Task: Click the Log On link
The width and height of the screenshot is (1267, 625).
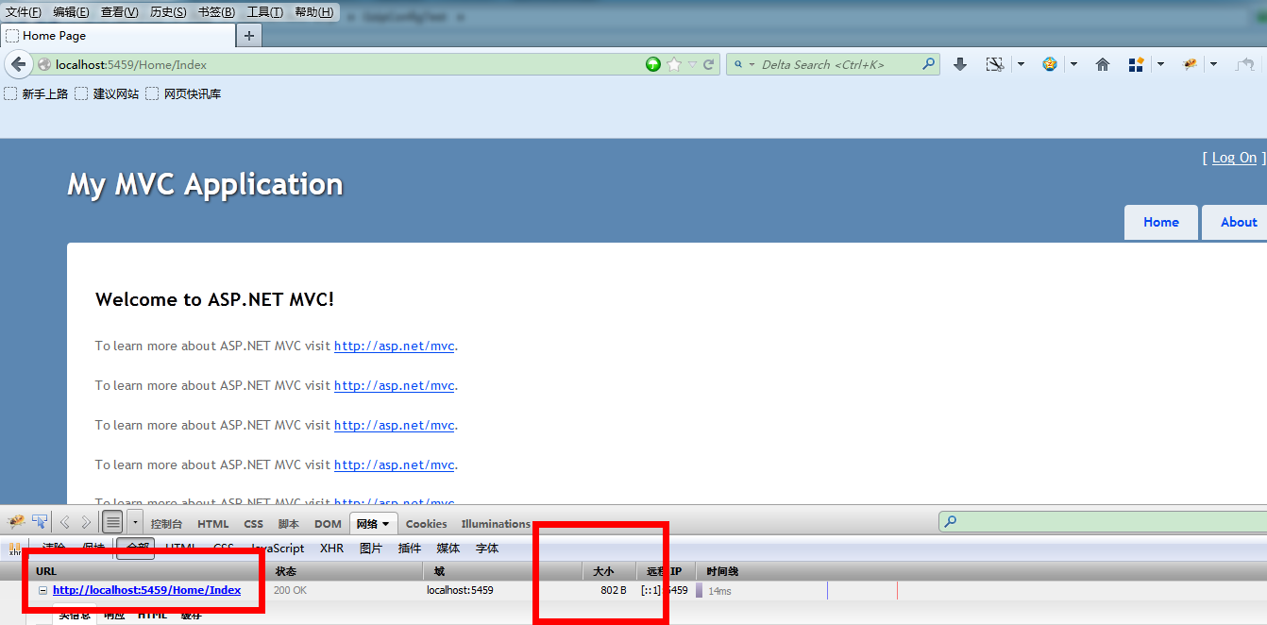Action: [x=1235, y=158]
